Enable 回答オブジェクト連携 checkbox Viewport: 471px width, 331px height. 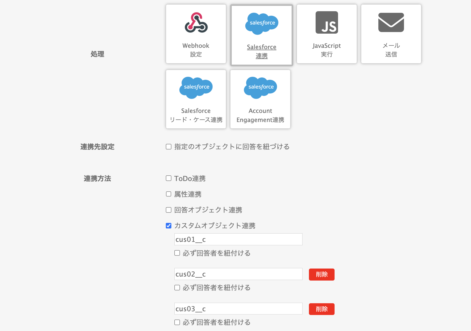click(x=168, y=210)
